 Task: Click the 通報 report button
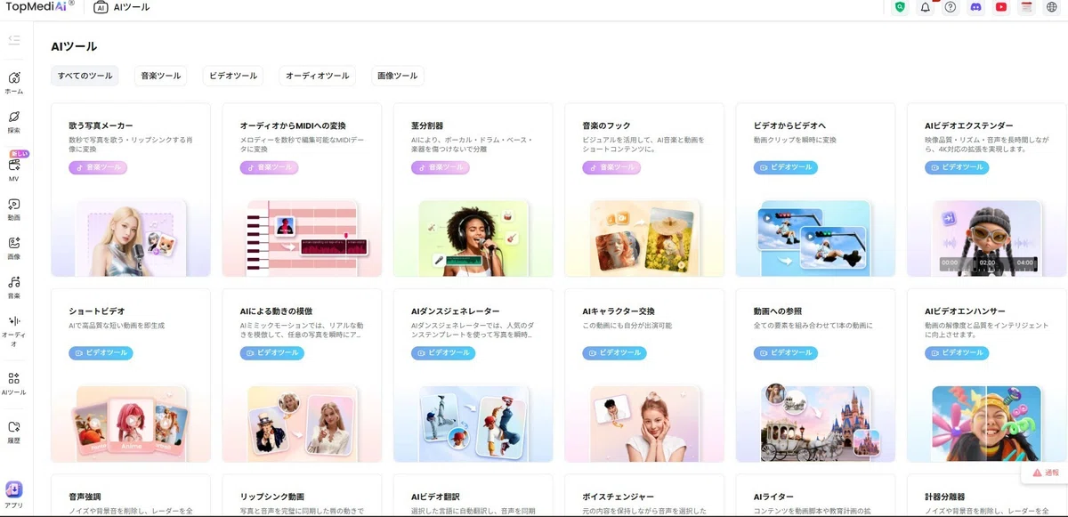point(1045,473)
